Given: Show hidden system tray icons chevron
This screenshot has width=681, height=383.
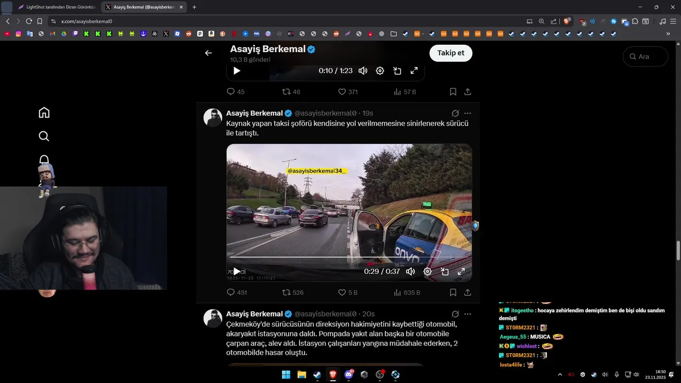Looking at the screenshot, I should point(560,374).
